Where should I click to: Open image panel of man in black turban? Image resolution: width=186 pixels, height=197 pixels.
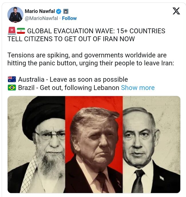(36, 145)
